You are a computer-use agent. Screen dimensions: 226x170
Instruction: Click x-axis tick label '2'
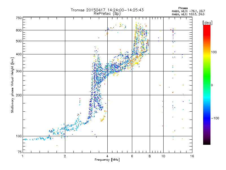pyautogui.click(x=65, y=156)
